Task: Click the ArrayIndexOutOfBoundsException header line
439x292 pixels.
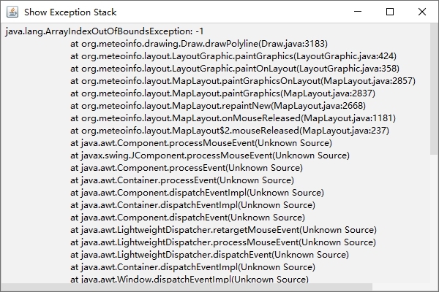Action: point(104,32)
